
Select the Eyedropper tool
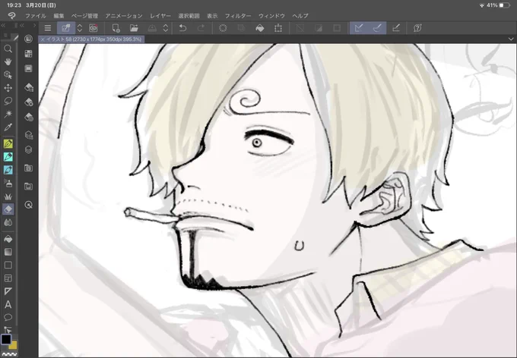8,127
